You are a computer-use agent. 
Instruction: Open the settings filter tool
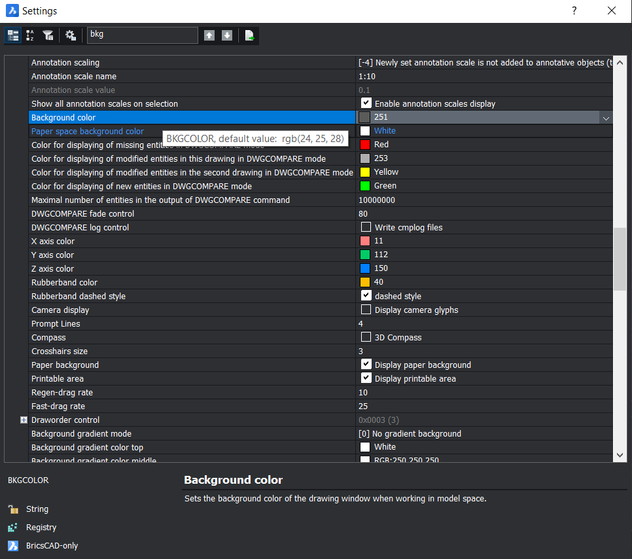click(x=48, y=35)
